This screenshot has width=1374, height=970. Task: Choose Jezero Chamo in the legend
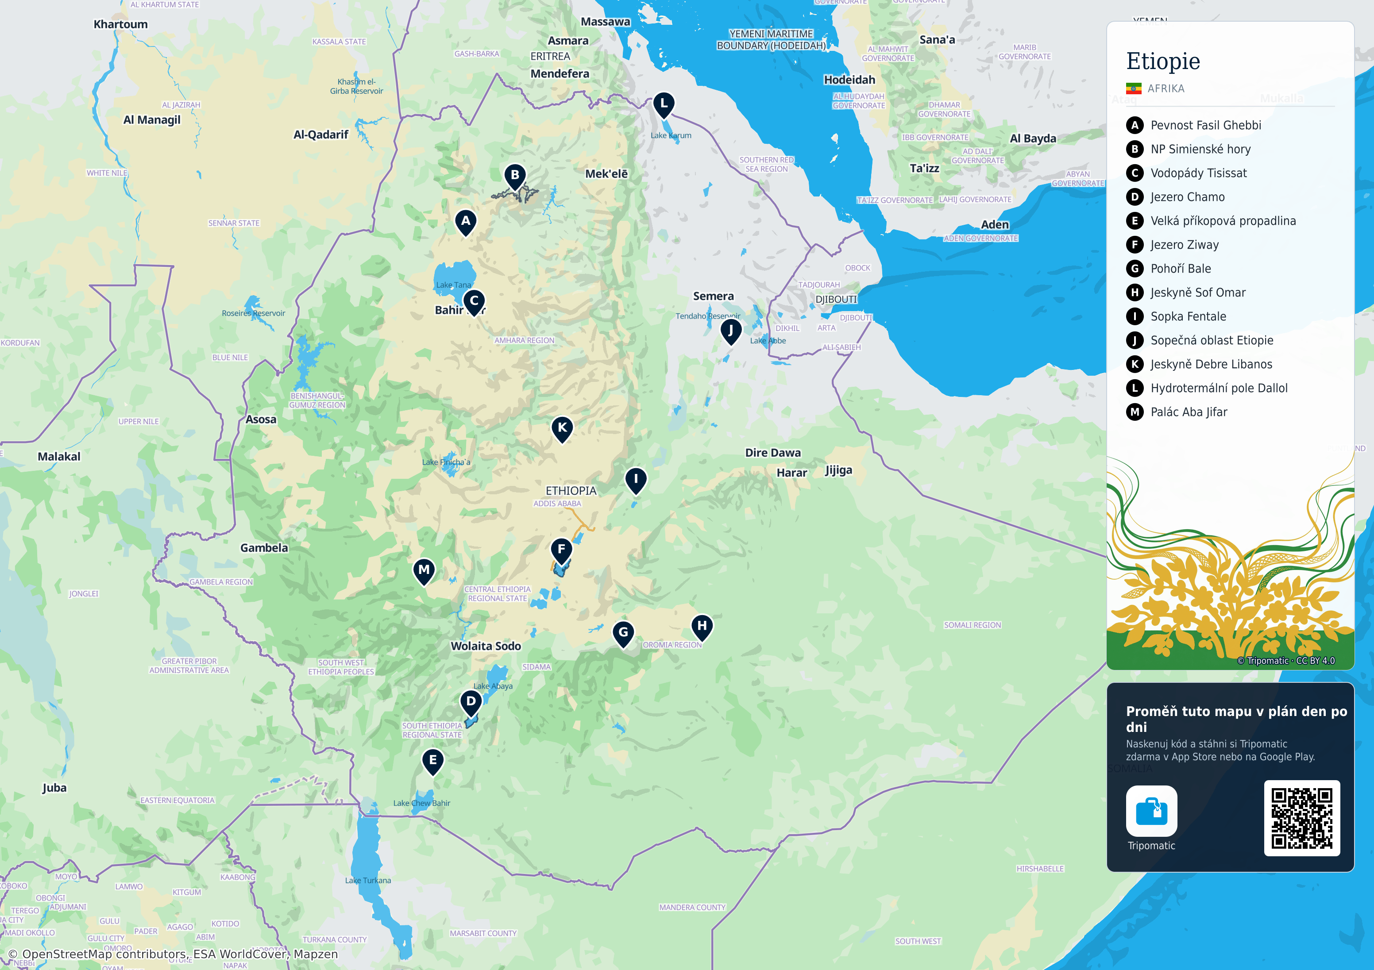click(1187, 197)
